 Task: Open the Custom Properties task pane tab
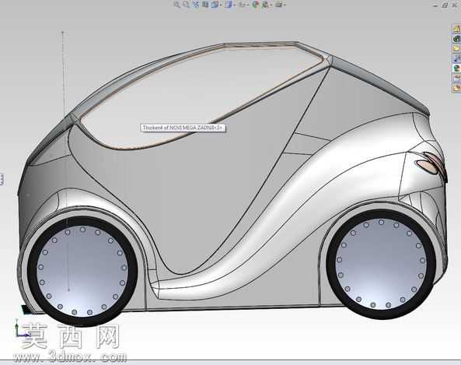[x=456, y=78]
